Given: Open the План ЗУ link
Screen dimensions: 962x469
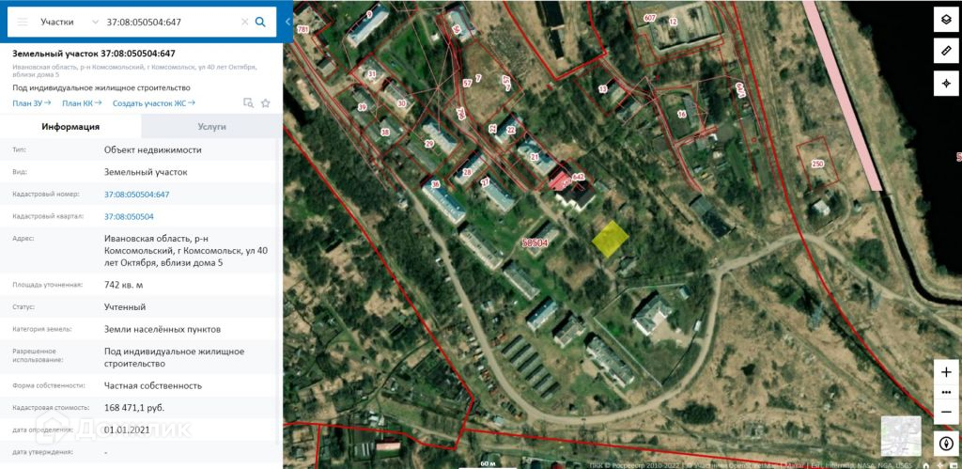Looking at the screenshot, I should [x=32, y=103].
